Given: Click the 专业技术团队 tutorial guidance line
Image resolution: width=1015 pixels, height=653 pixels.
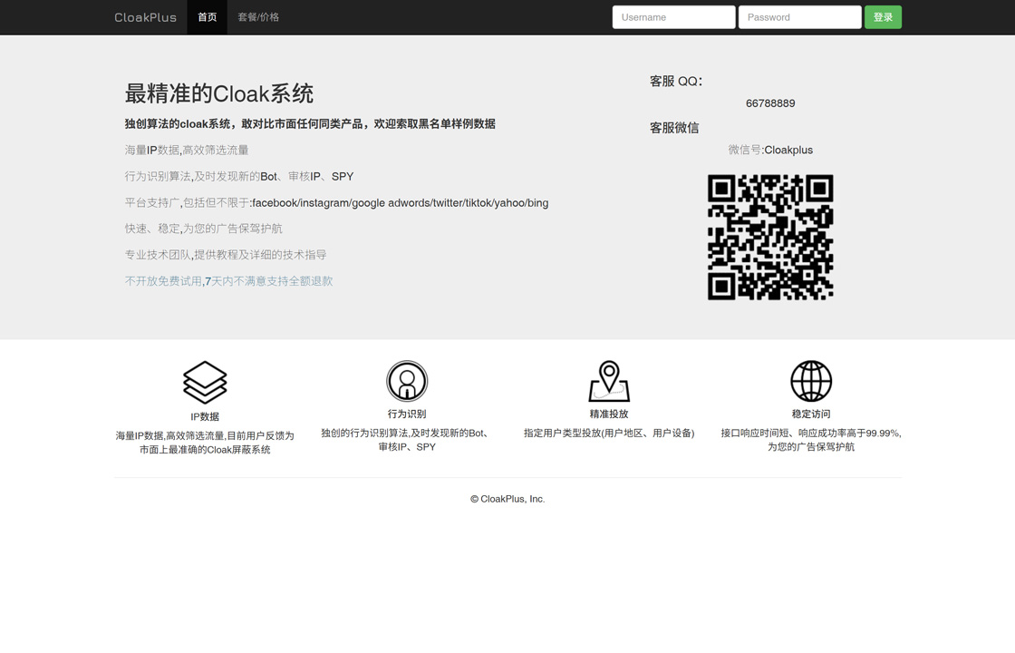Looking at the screenshot, I should [226, 255].
